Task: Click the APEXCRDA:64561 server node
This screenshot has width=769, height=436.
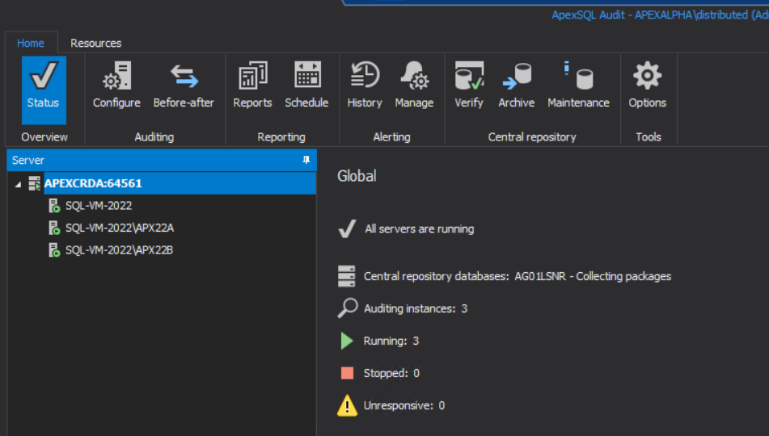Action: [x=93, y=183]
